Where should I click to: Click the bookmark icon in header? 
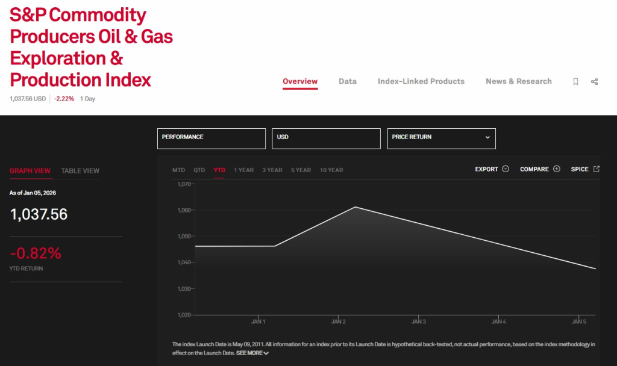point(575,82)
